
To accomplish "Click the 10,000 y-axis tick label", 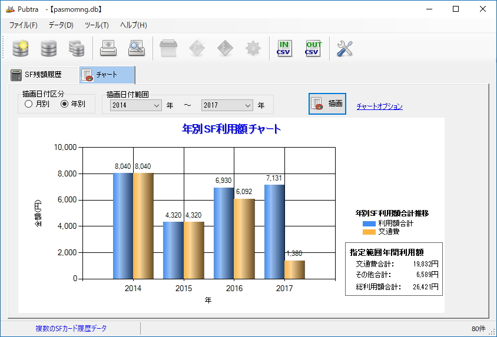I will (x=65, y=147).
